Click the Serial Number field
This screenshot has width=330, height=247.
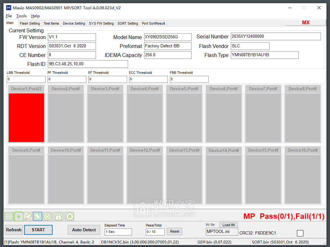(276, 36)
